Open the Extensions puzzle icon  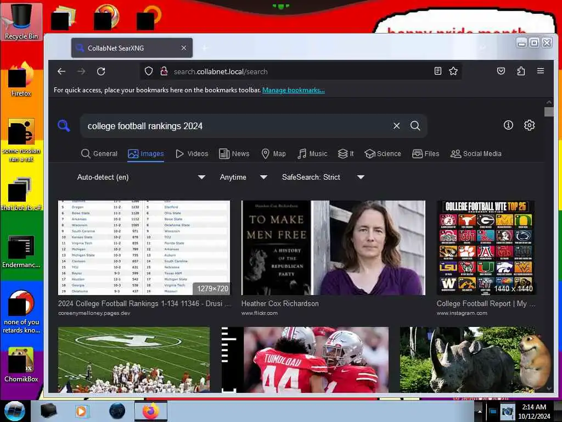(521, 71)
